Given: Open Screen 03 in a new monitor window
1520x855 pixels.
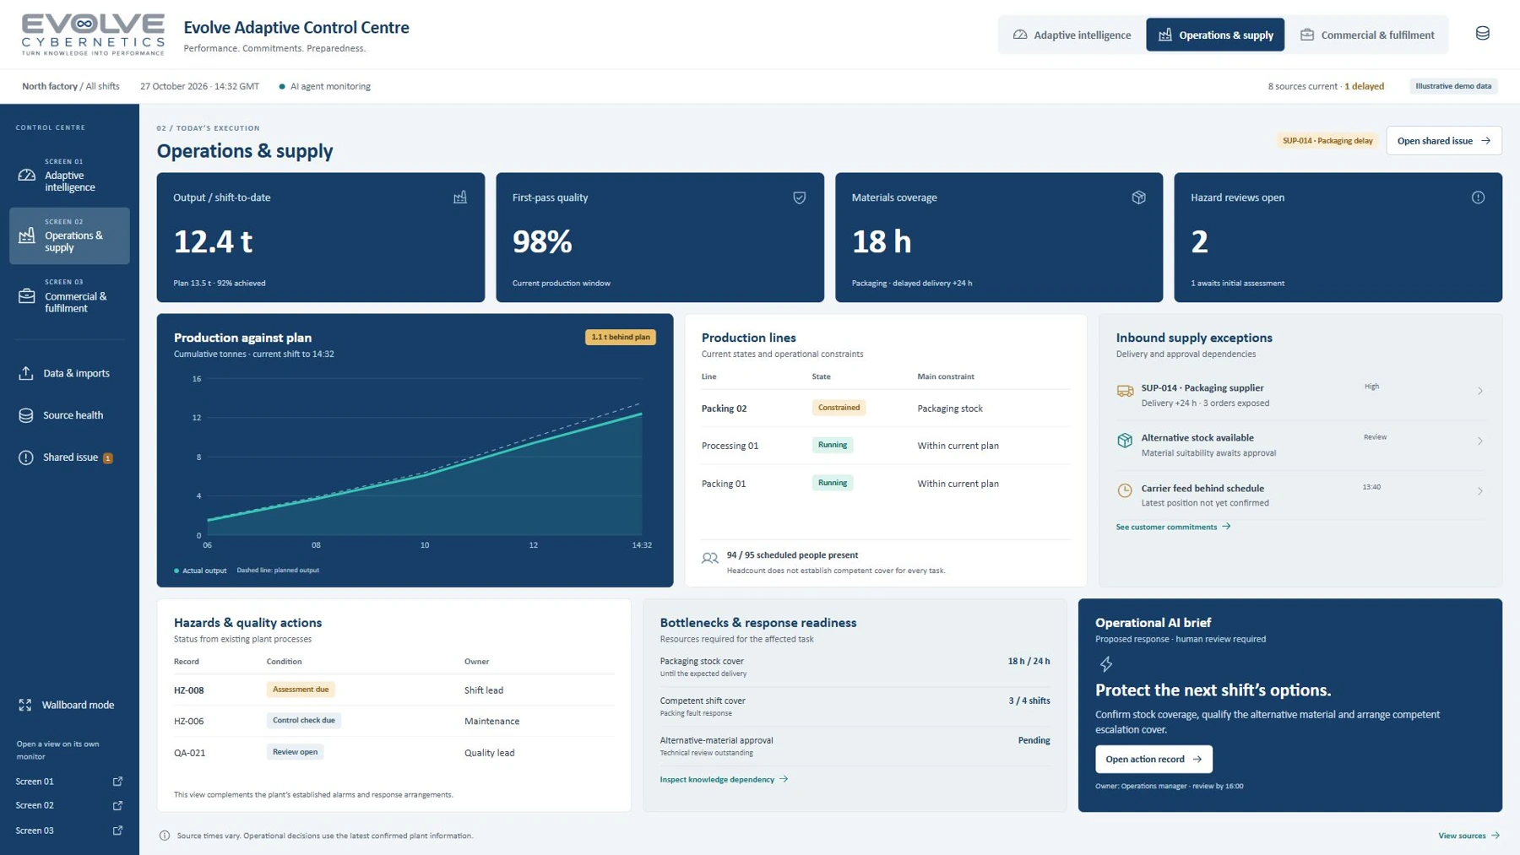Looking at the screenshot, I should (117, 831).
